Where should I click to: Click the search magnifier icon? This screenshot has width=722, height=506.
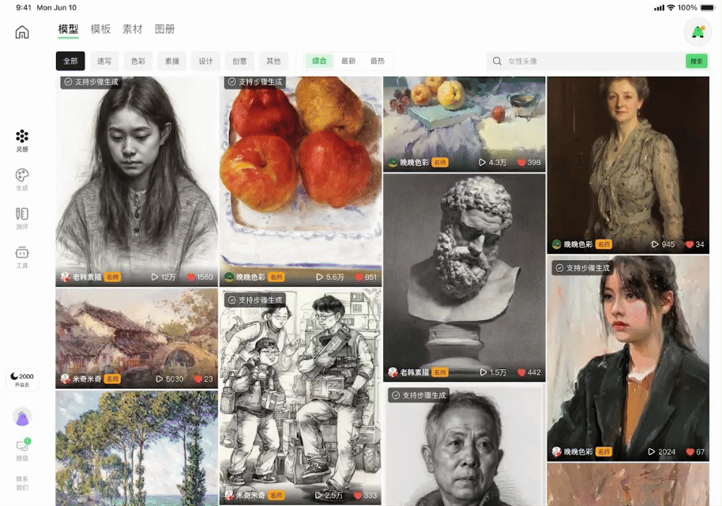497,61
